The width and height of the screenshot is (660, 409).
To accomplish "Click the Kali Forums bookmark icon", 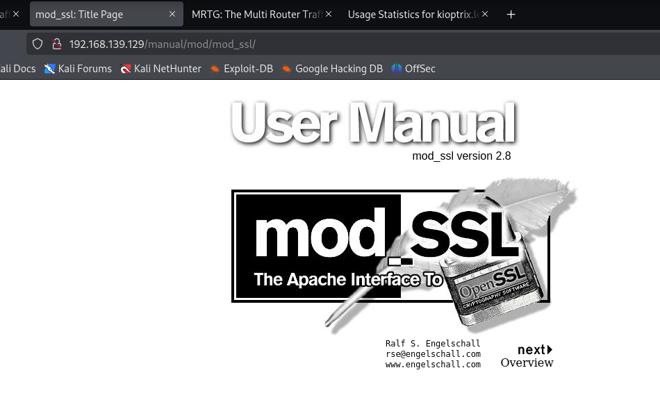I will coord(49,69).
